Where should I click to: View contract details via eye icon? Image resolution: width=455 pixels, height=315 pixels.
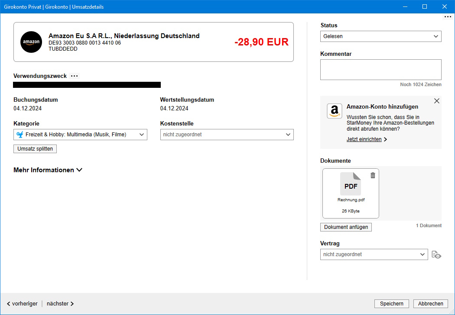(x=436, y=255)
